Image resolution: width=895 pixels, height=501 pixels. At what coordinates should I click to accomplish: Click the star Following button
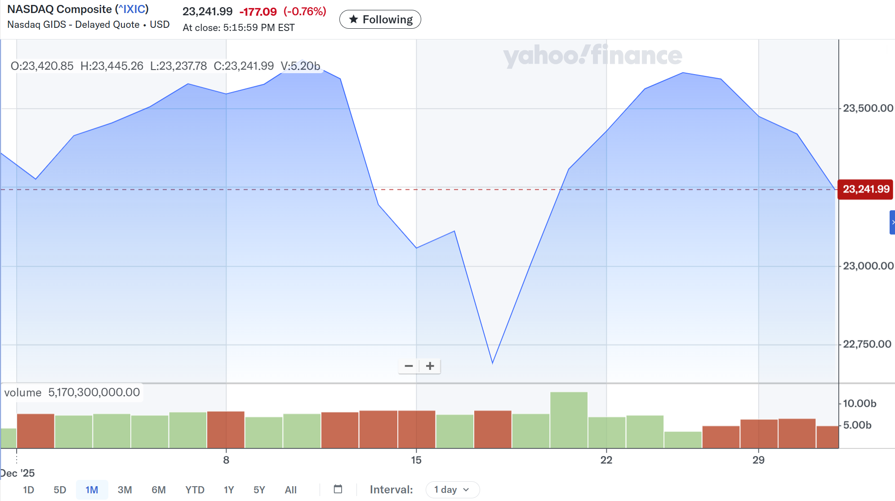380,20
